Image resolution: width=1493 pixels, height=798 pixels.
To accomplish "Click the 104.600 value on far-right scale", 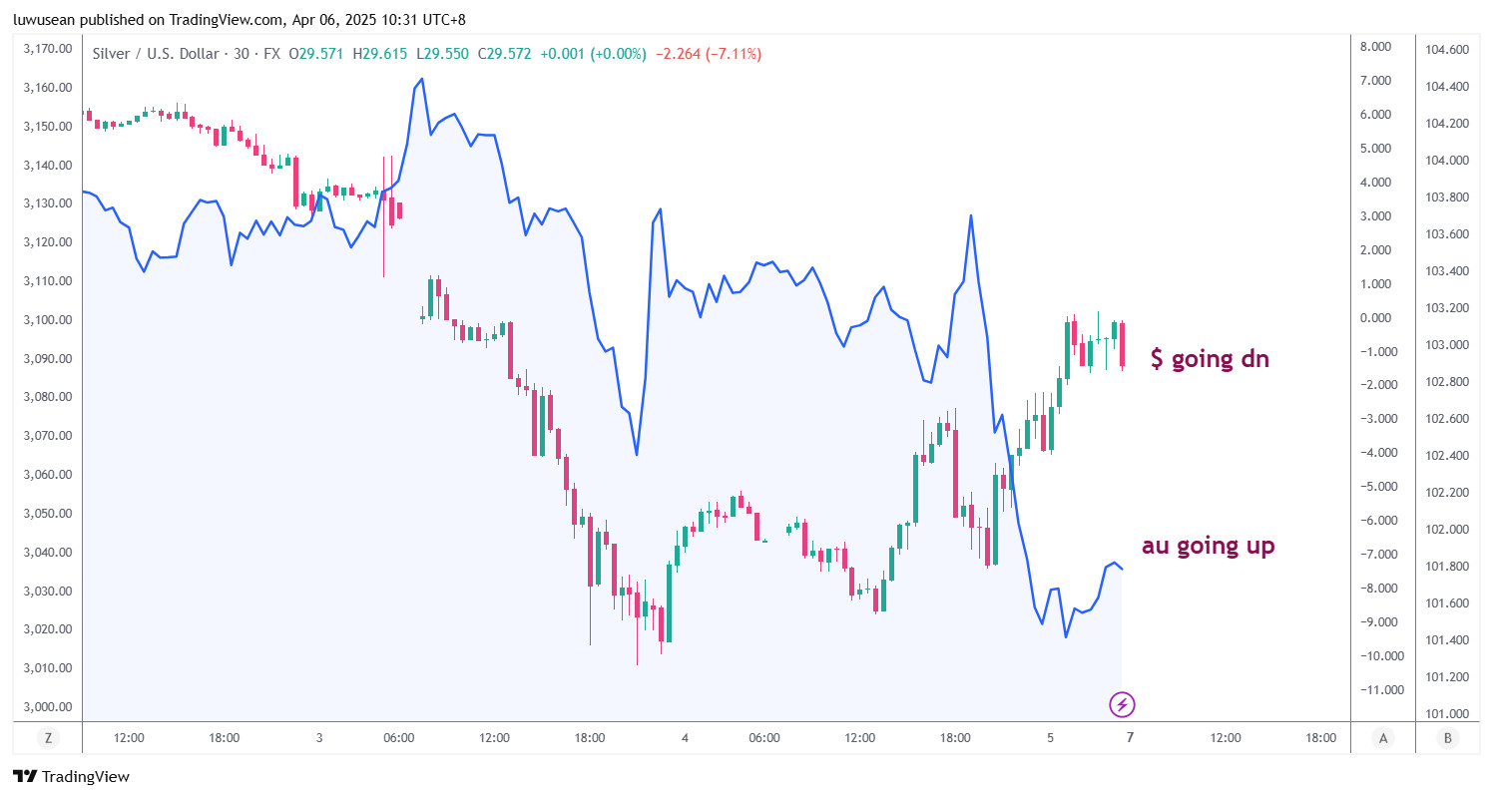I will pyautogui.click(x=1447, y=50).
